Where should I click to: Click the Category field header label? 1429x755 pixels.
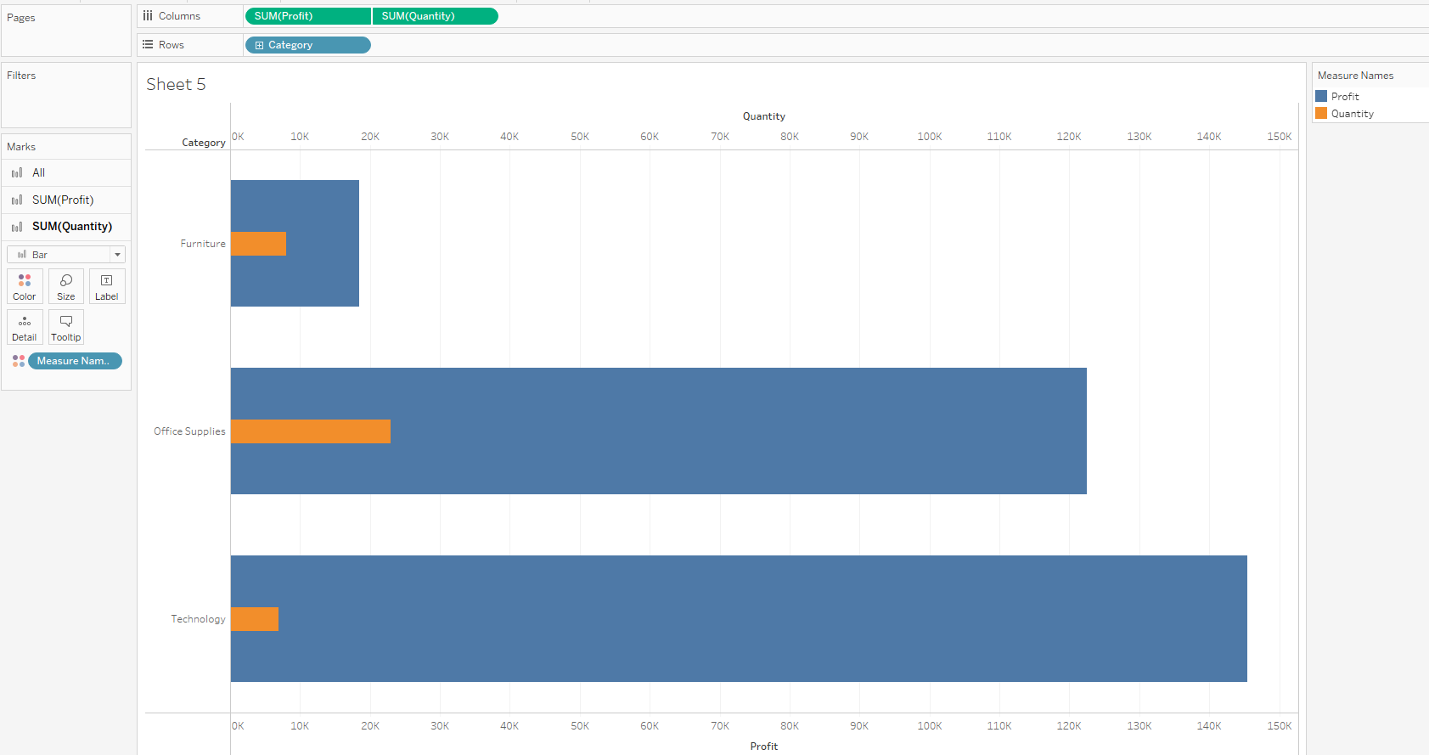click(204, 143)
